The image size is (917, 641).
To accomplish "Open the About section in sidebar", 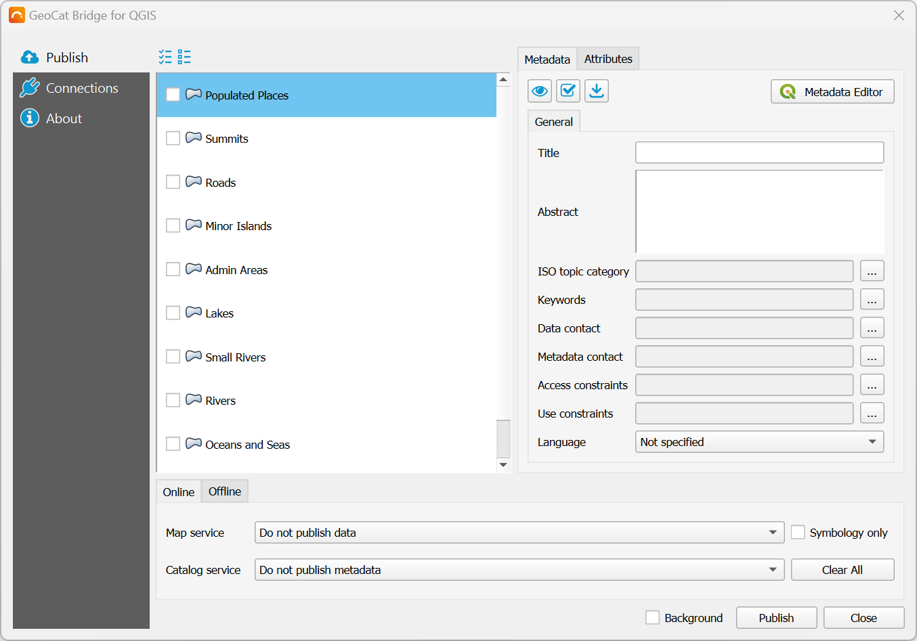I will click(64, 118).
